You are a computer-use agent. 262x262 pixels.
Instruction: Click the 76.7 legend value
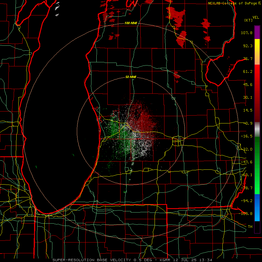click(248, 59)
